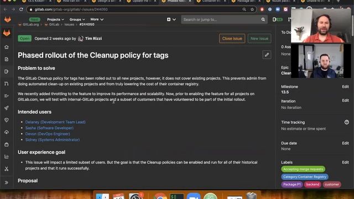This screenshot has width=354, height=199.
Task: Open Terminal from the Dock
Action: click(177, 196)
